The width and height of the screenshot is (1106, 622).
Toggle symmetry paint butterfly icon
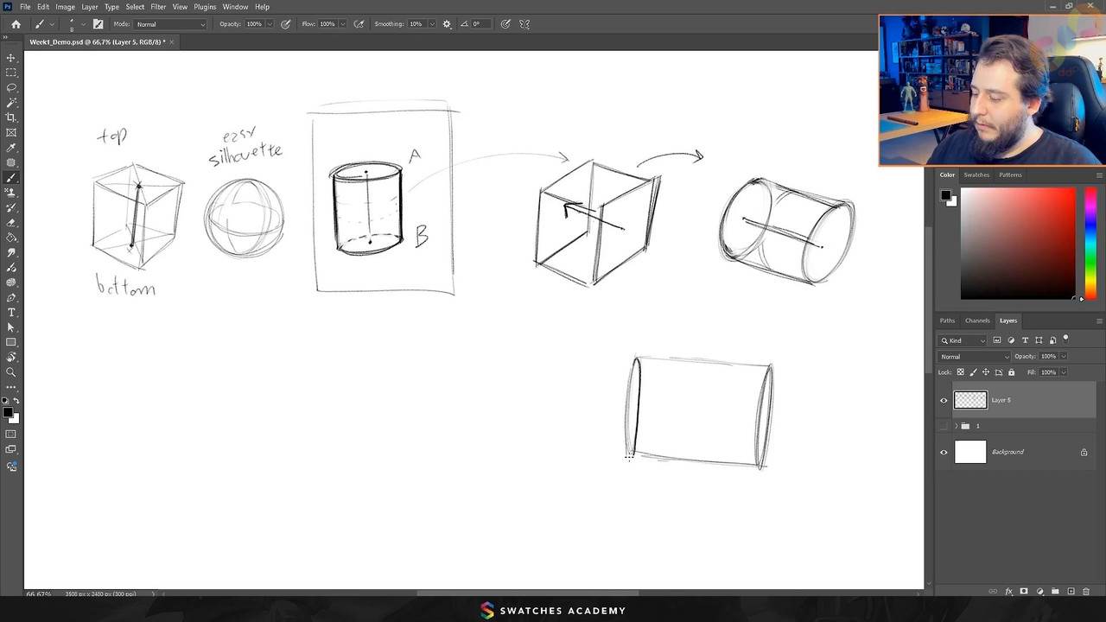[x=524, y=24]
